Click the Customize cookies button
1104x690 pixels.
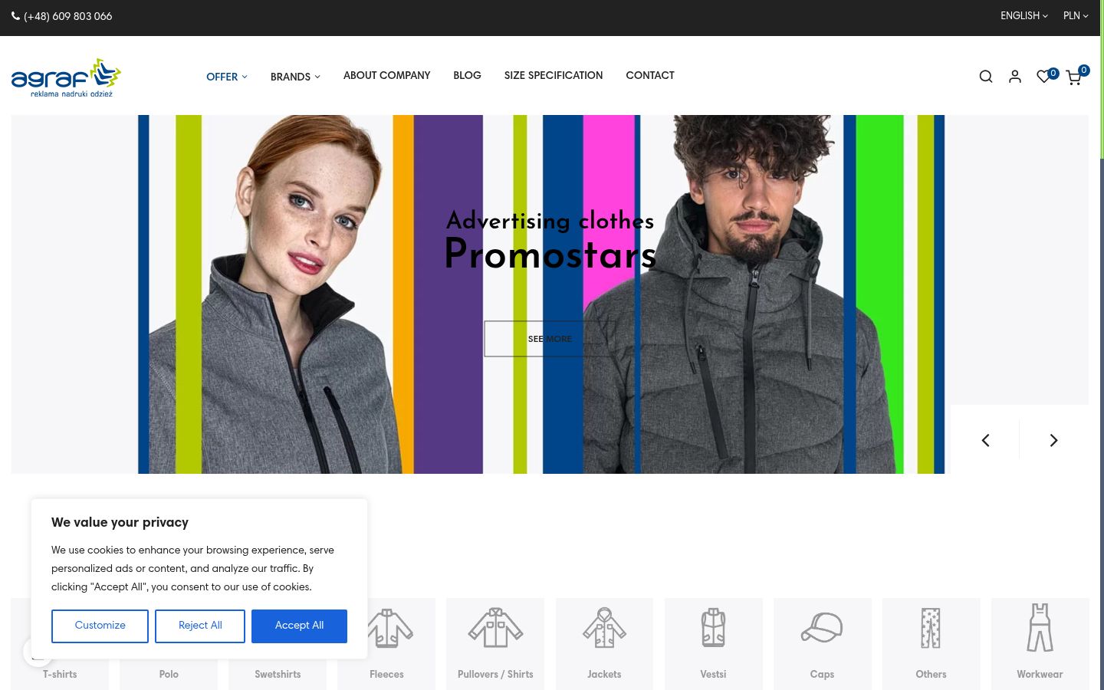(x=100, y=626)
